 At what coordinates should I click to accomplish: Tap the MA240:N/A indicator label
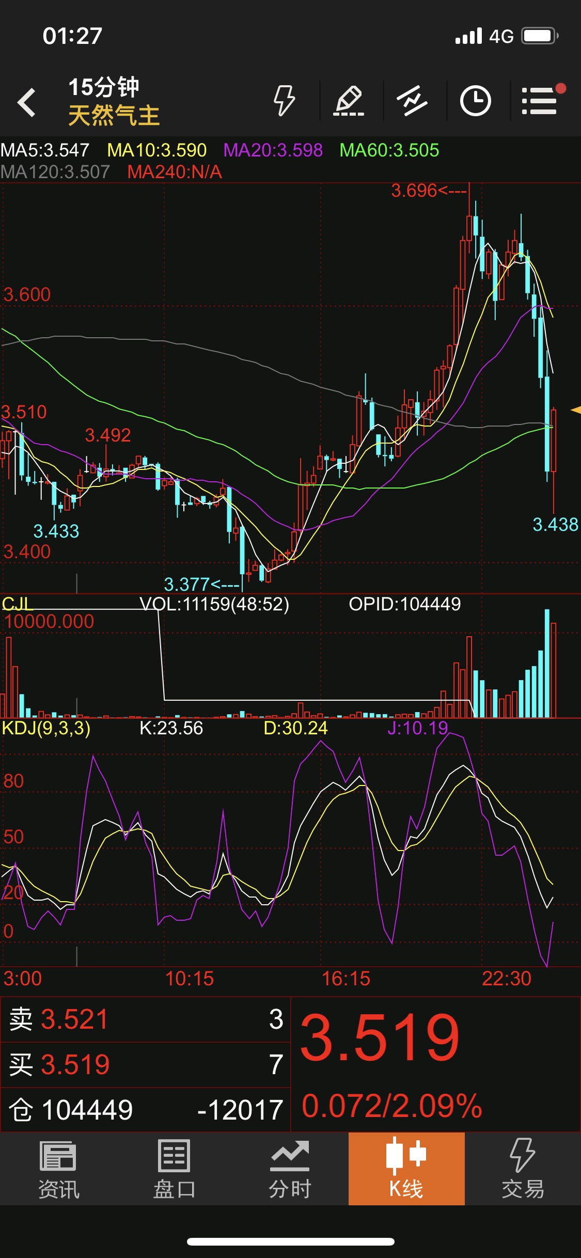click(175, 172)
